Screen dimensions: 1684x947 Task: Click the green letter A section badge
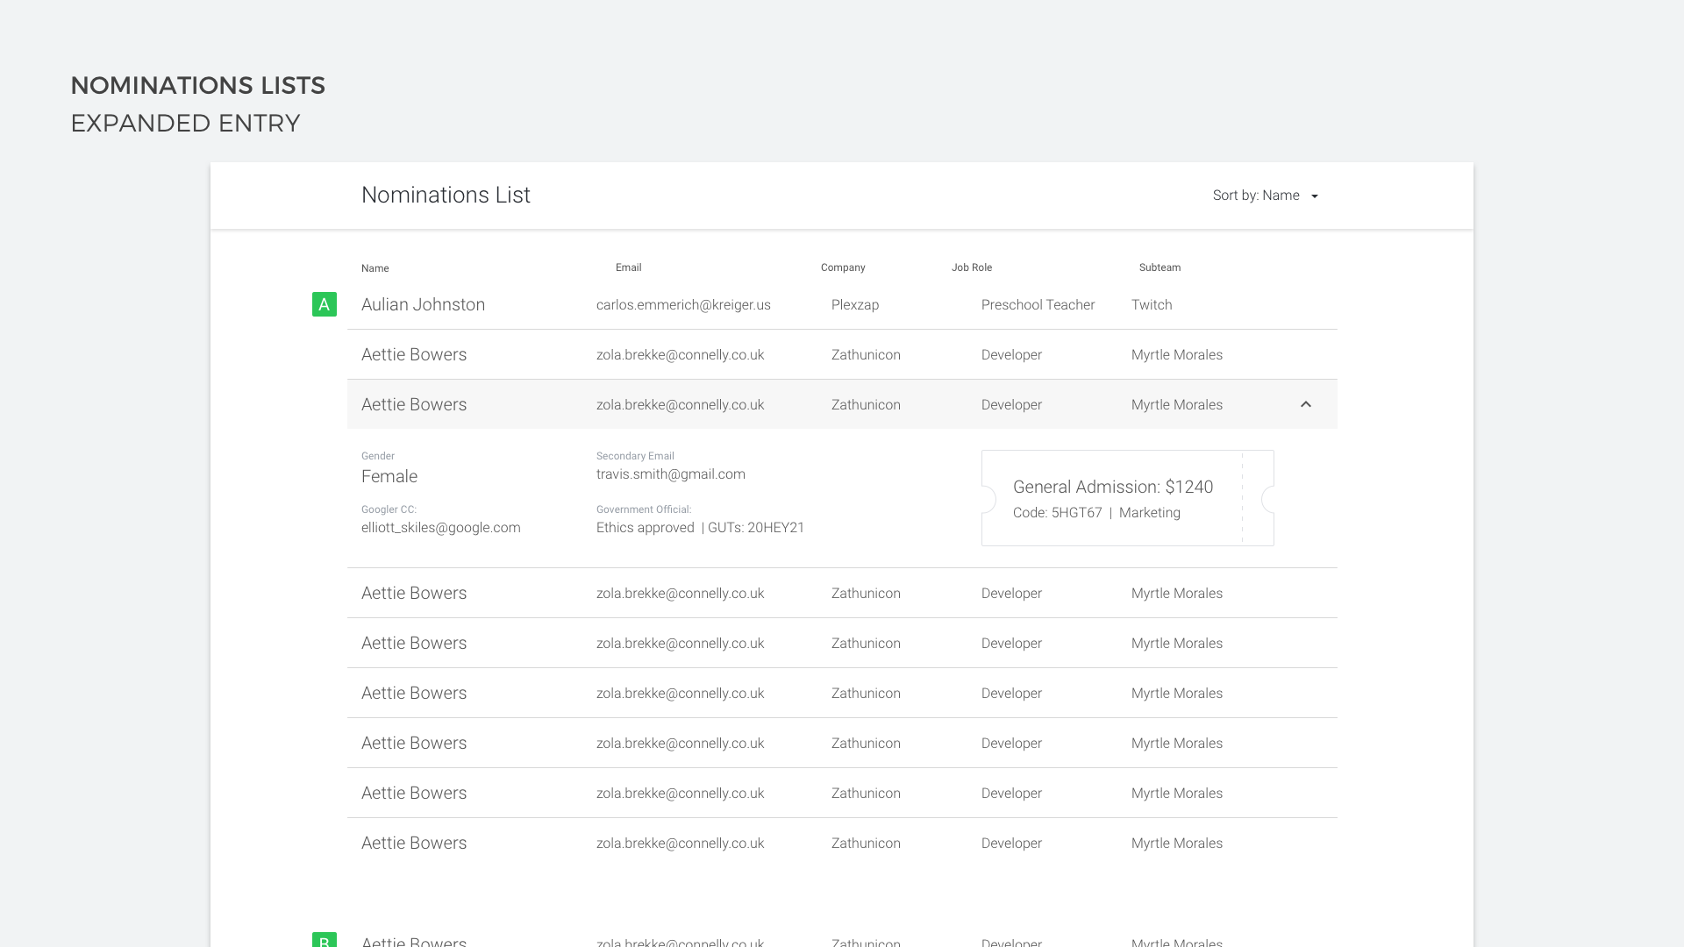325,304
